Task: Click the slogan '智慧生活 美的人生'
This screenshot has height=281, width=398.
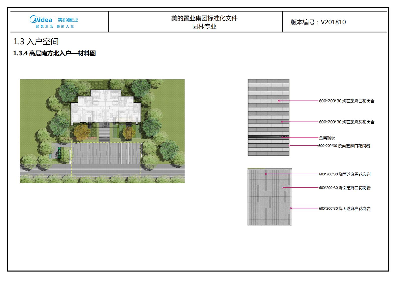Action: coord(55,26)
